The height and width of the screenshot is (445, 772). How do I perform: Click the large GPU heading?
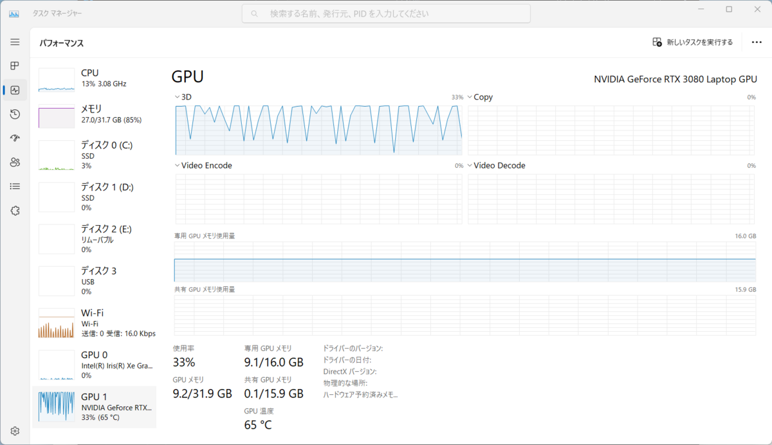pyautogui.click(x=188, y=77)
